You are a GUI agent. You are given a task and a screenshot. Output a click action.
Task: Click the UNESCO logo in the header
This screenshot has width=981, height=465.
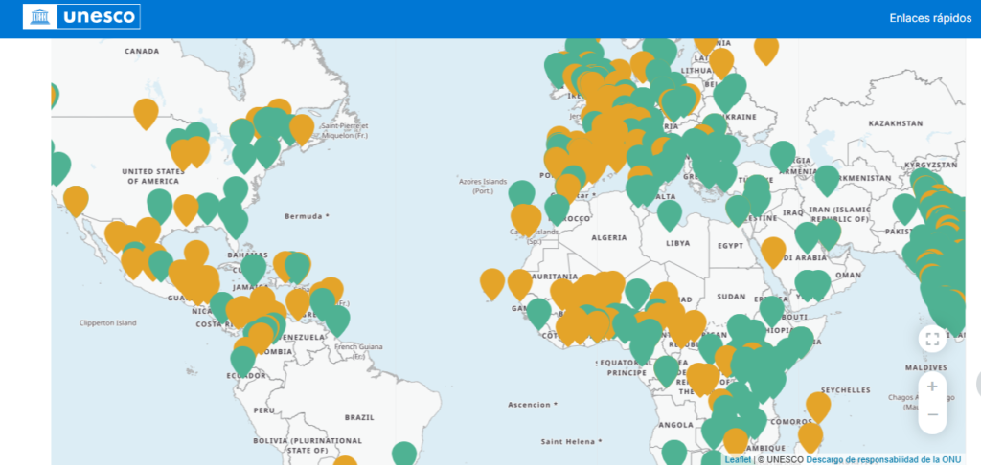pos(81,17)
